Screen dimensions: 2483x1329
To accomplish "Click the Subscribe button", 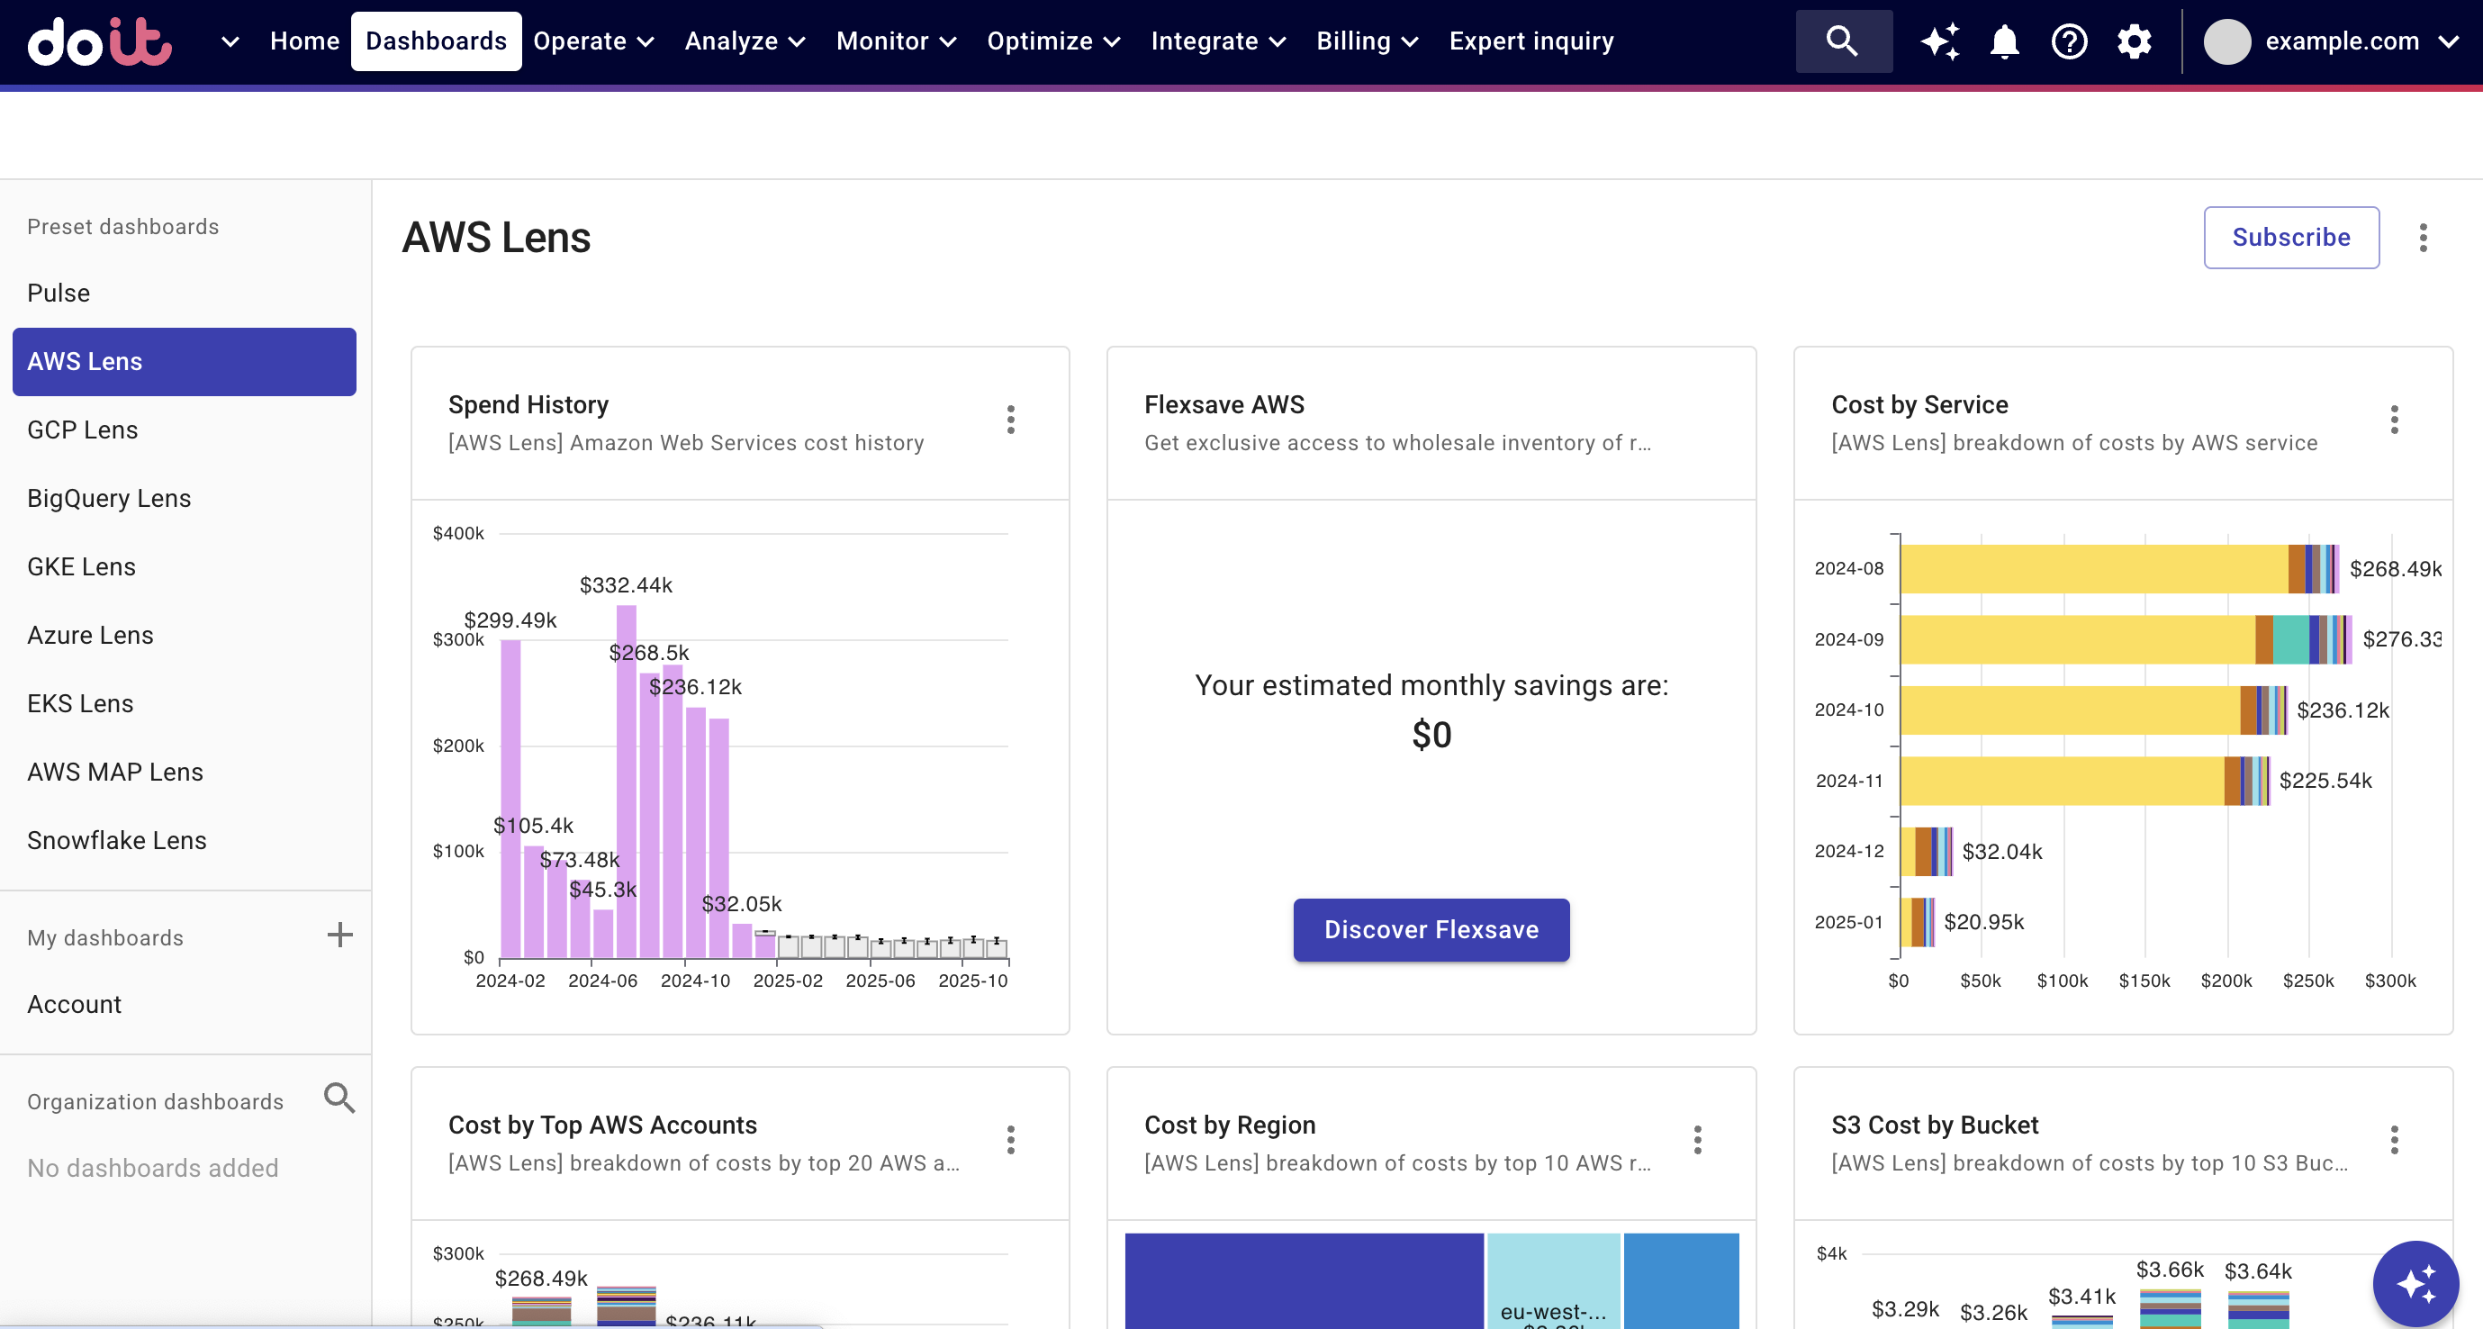I will click(x=2291, y=237).
